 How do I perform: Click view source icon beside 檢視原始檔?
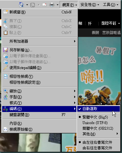click(x=6, y=129)
